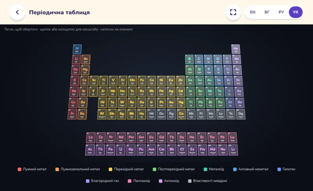The image size is (313, 191).
Task: Open the Zinc (Zn) tile
Action: pyautogui.click(x=180, y=81)
